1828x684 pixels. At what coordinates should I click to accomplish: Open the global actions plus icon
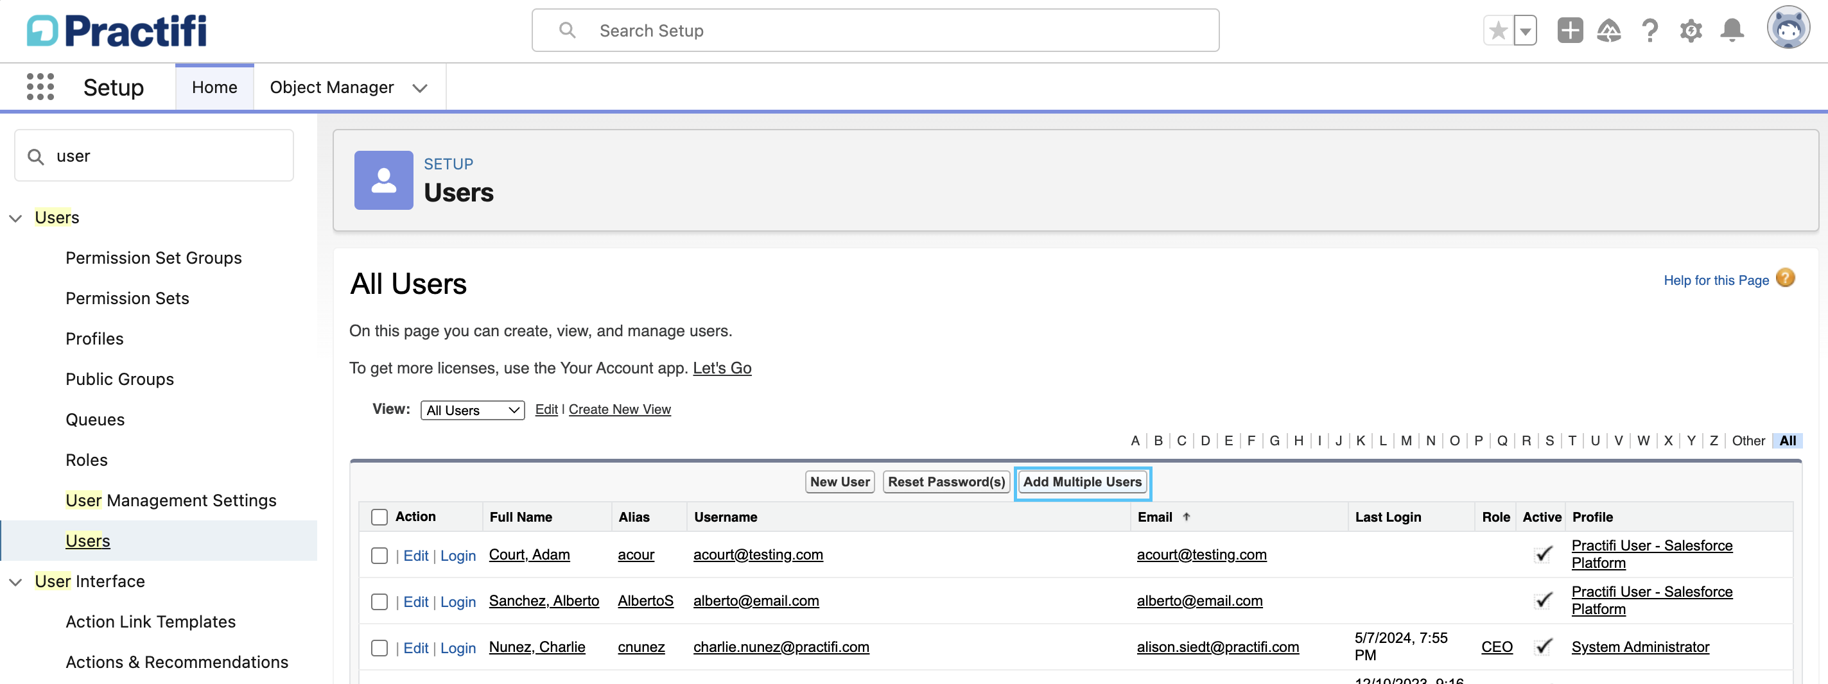pyautogui.click(x=1570, y=31)
